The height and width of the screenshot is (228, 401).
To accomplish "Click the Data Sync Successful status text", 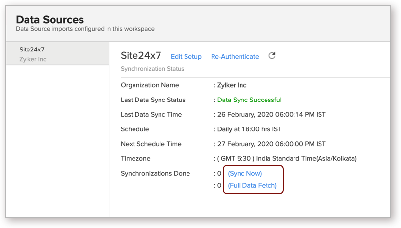I will click(x=249, y=100).
